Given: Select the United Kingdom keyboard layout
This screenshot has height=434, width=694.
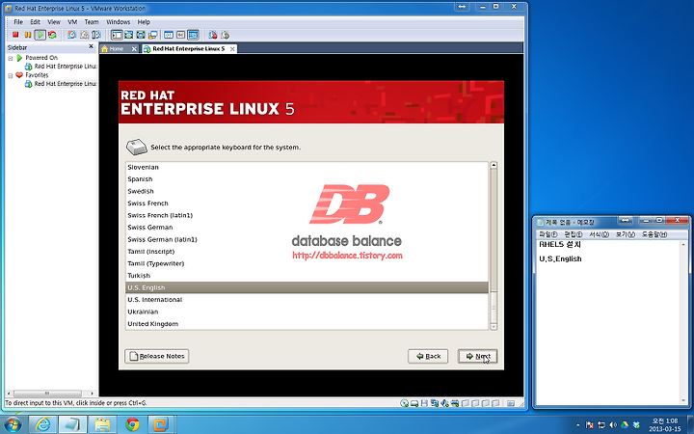Looking at the screenshot, I should click(307, 324).
